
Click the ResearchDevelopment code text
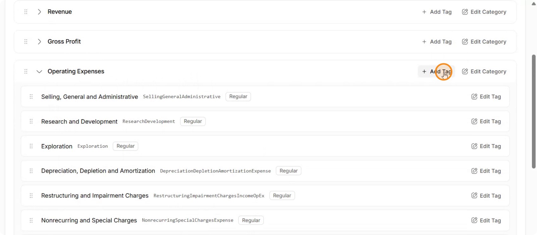point(149,121)
